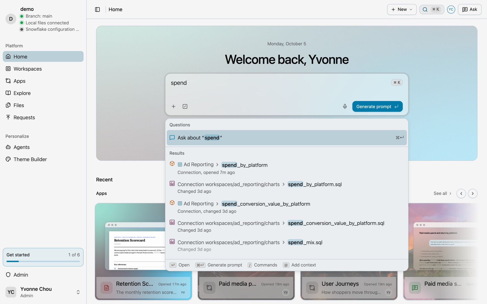Open spend_mix.sql result

tap(287, 246)
